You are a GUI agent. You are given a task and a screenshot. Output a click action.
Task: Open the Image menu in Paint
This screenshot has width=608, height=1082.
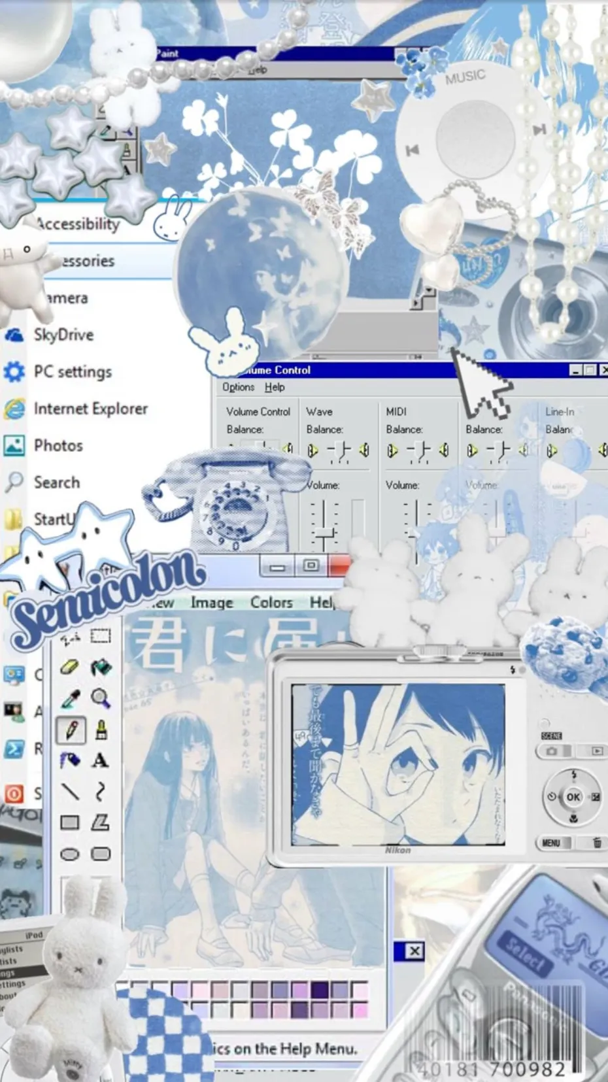click(212, 602)
